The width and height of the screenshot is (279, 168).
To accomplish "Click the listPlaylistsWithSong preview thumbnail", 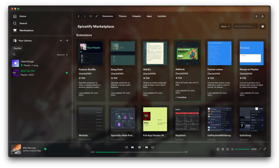I will pyautogui.click(x=219, y=119).
